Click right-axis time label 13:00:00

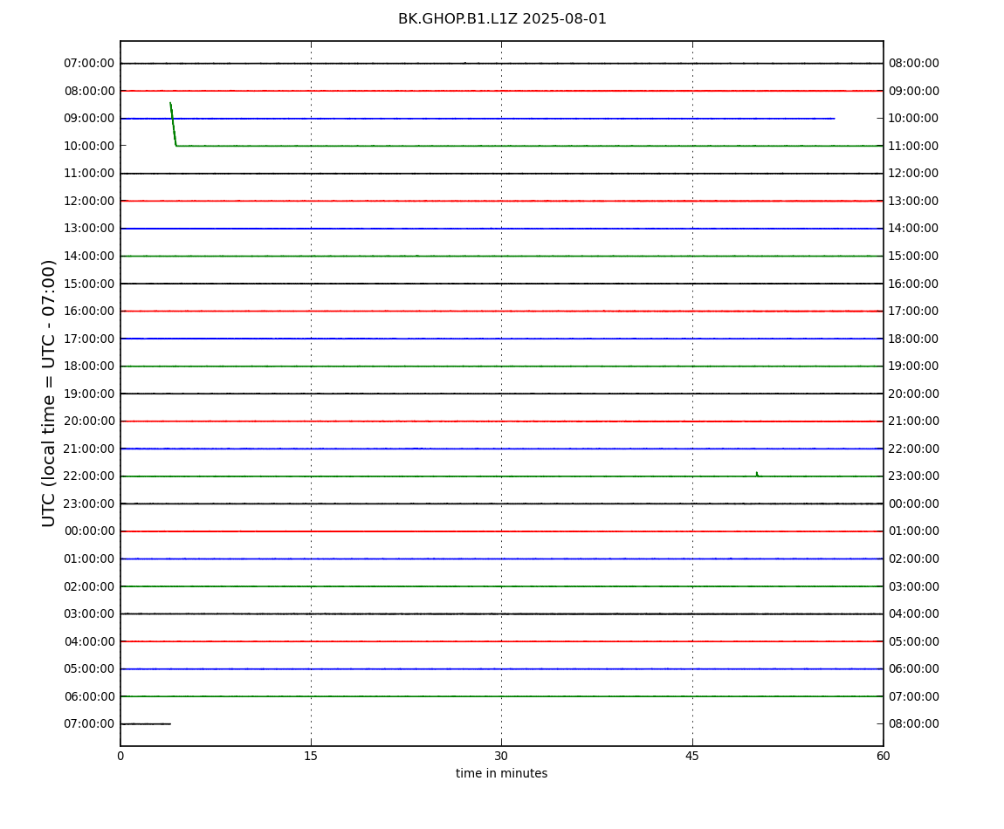[x=914, y=201]
